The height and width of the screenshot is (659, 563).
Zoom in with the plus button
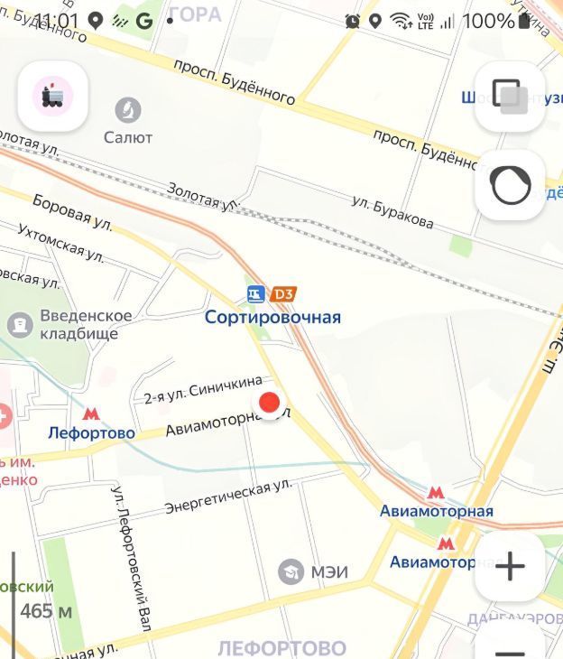(x=510, y=566)
